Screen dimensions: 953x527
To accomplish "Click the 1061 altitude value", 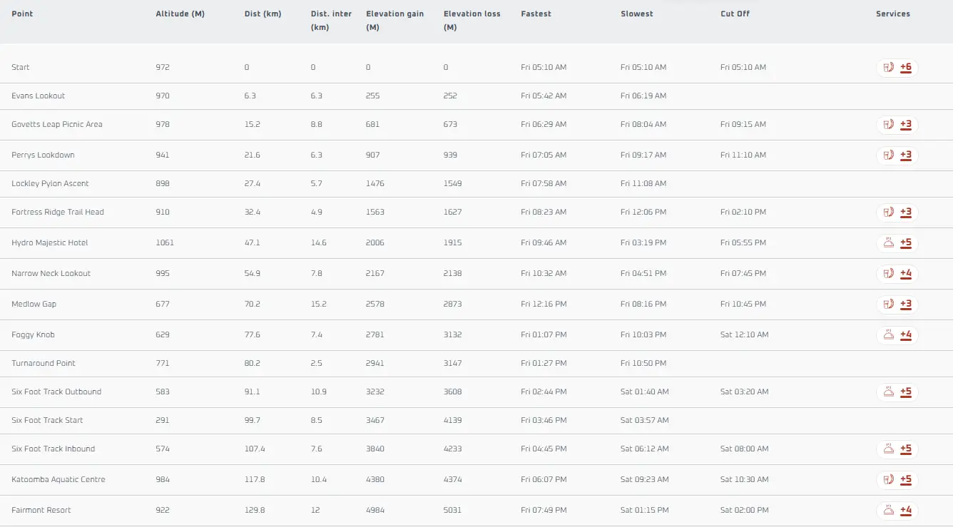I will tap(165, 242).
